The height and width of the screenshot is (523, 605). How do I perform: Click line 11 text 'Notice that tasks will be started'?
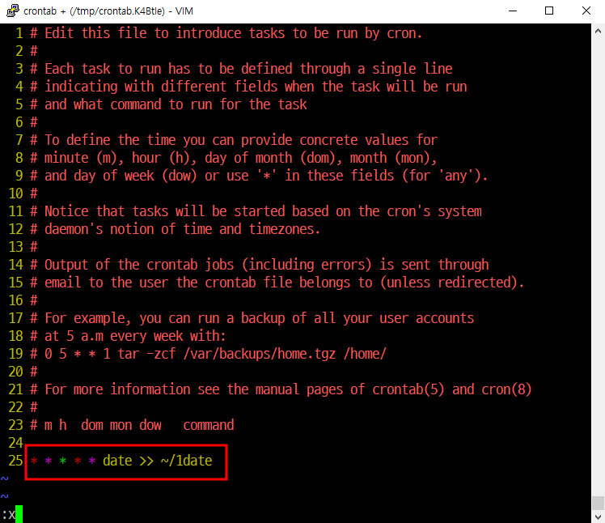[165, 211]
